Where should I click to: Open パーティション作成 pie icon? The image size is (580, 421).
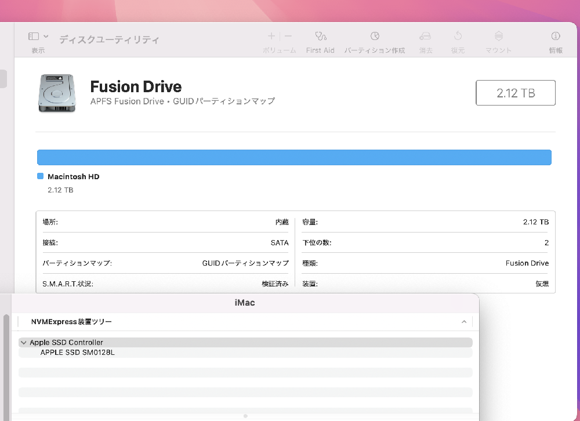375,36
